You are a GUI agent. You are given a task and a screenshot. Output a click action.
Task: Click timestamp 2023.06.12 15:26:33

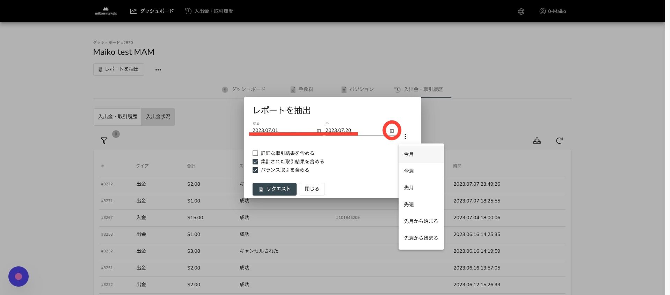pyautogui.click(x=477, y=285)
